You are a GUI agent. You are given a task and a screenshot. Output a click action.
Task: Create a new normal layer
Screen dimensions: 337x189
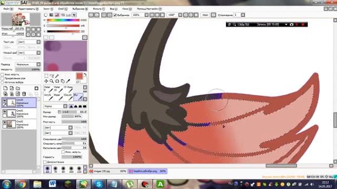coord(5,88)
